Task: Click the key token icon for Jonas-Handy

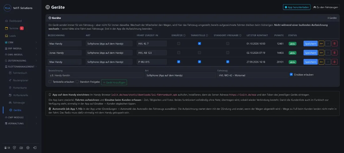Action: [x=321, y=53]
